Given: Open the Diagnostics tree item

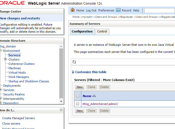Looking at the screenshot, I should (x=11, y=103).
